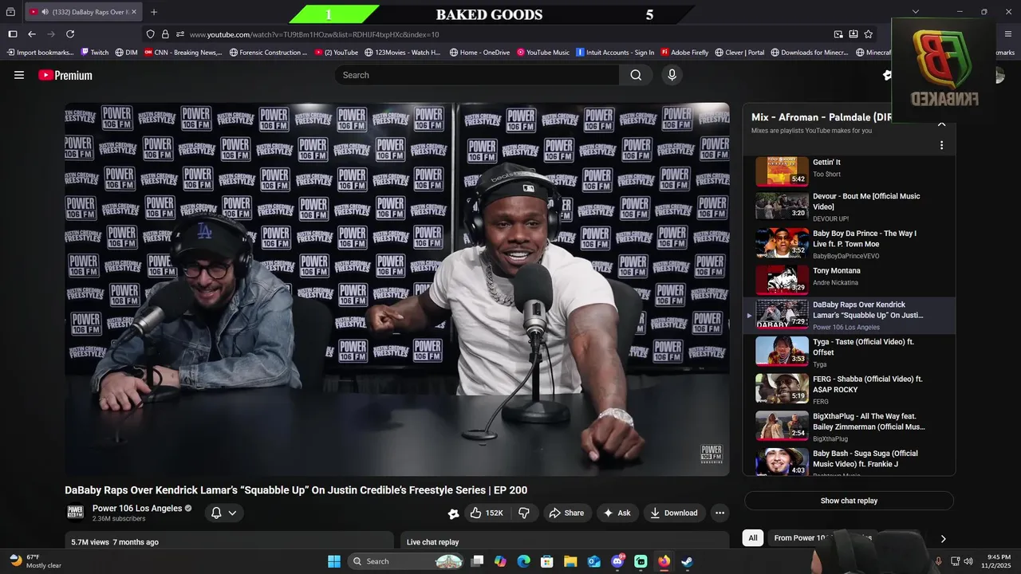Go back one page in browser

pos(32,34)
